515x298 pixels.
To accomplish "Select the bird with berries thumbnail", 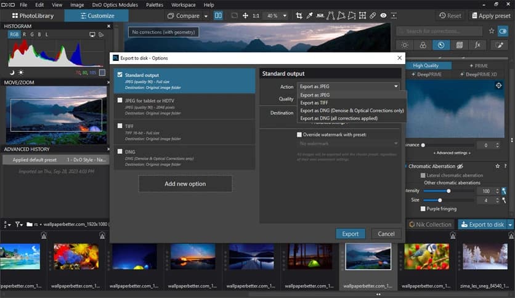I will 426,256.
